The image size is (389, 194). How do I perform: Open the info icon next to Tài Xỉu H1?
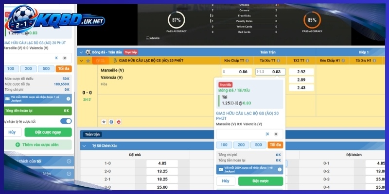374,61
